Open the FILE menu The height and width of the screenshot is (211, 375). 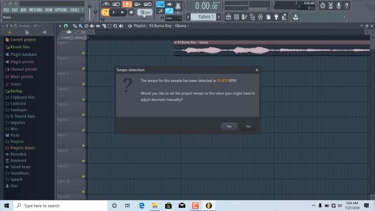coord(6,10)
